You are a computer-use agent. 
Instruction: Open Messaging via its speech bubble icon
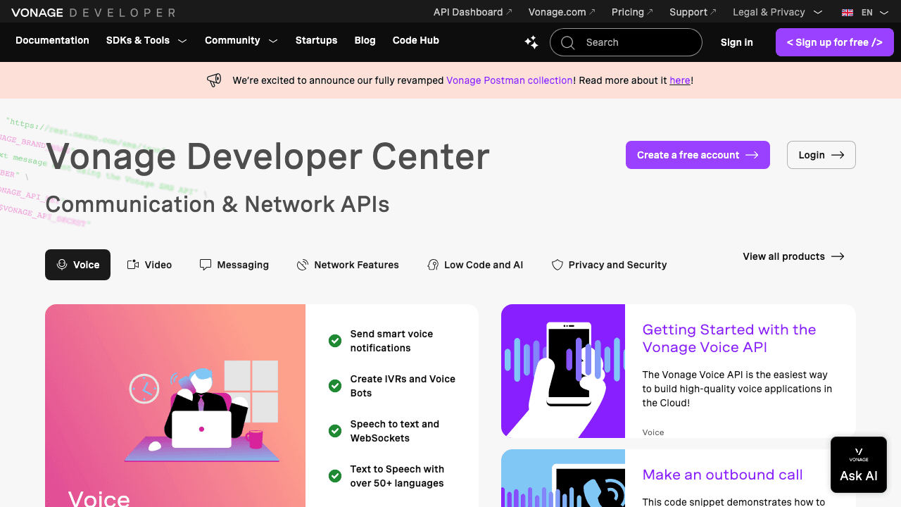(x=205, y=264)
